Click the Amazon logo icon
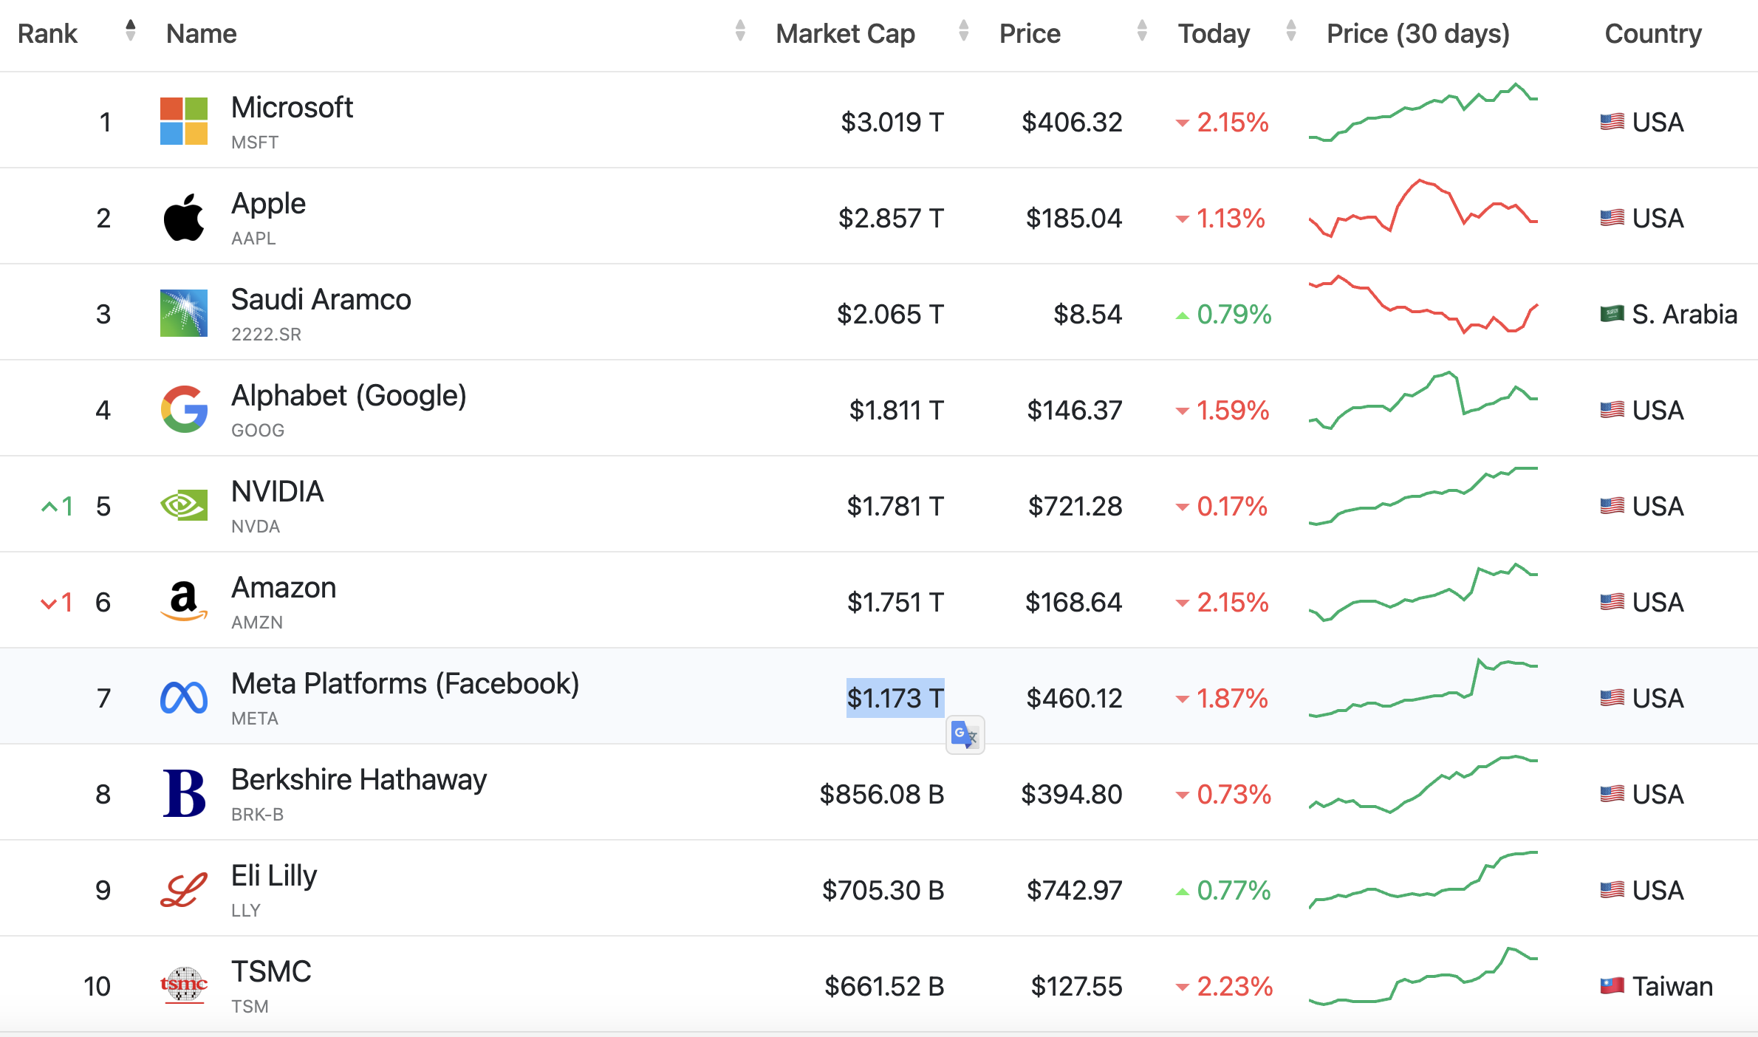 click(x=184, y=601)
